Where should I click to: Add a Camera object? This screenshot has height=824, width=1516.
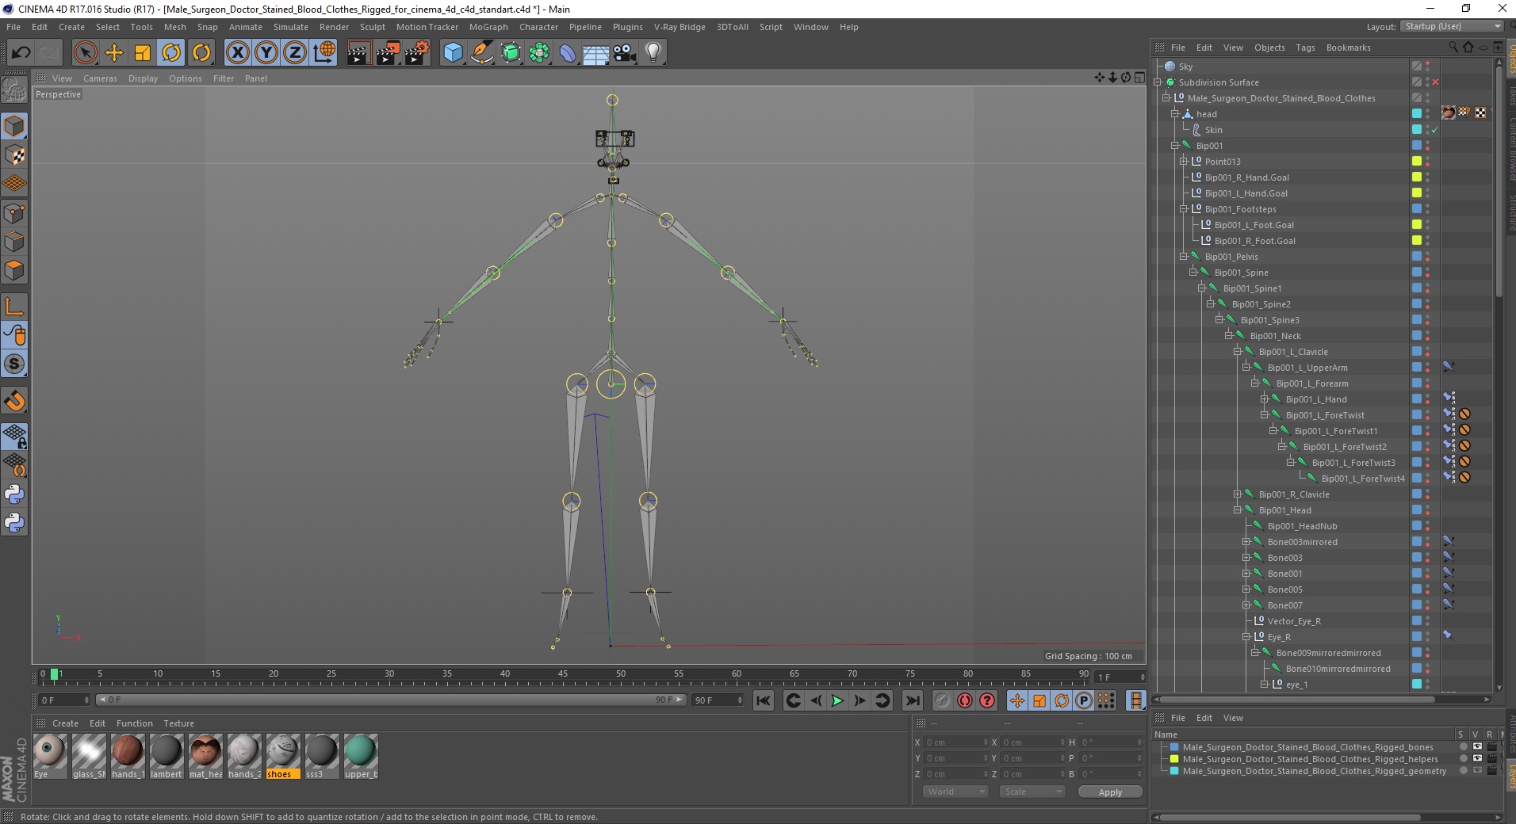[x=625, y=53]
